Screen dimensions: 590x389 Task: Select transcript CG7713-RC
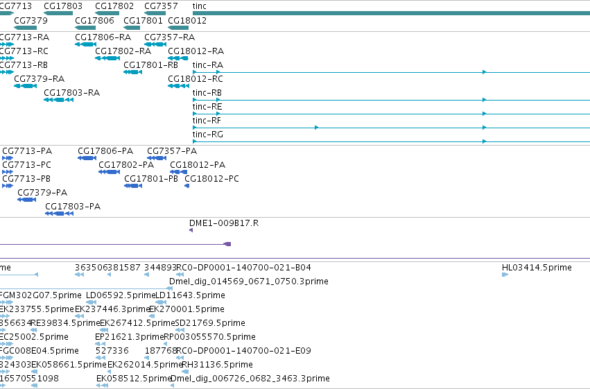coord(24,51)
